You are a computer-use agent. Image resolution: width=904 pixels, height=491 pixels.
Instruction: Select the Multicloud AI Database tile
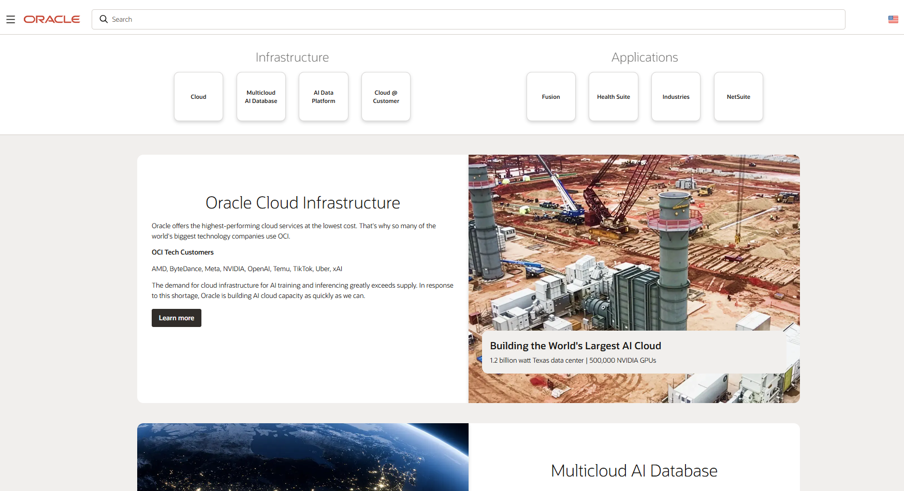tap(261, 97)
